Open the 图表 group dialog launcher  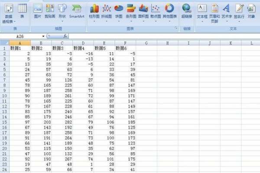coord(176,28)
